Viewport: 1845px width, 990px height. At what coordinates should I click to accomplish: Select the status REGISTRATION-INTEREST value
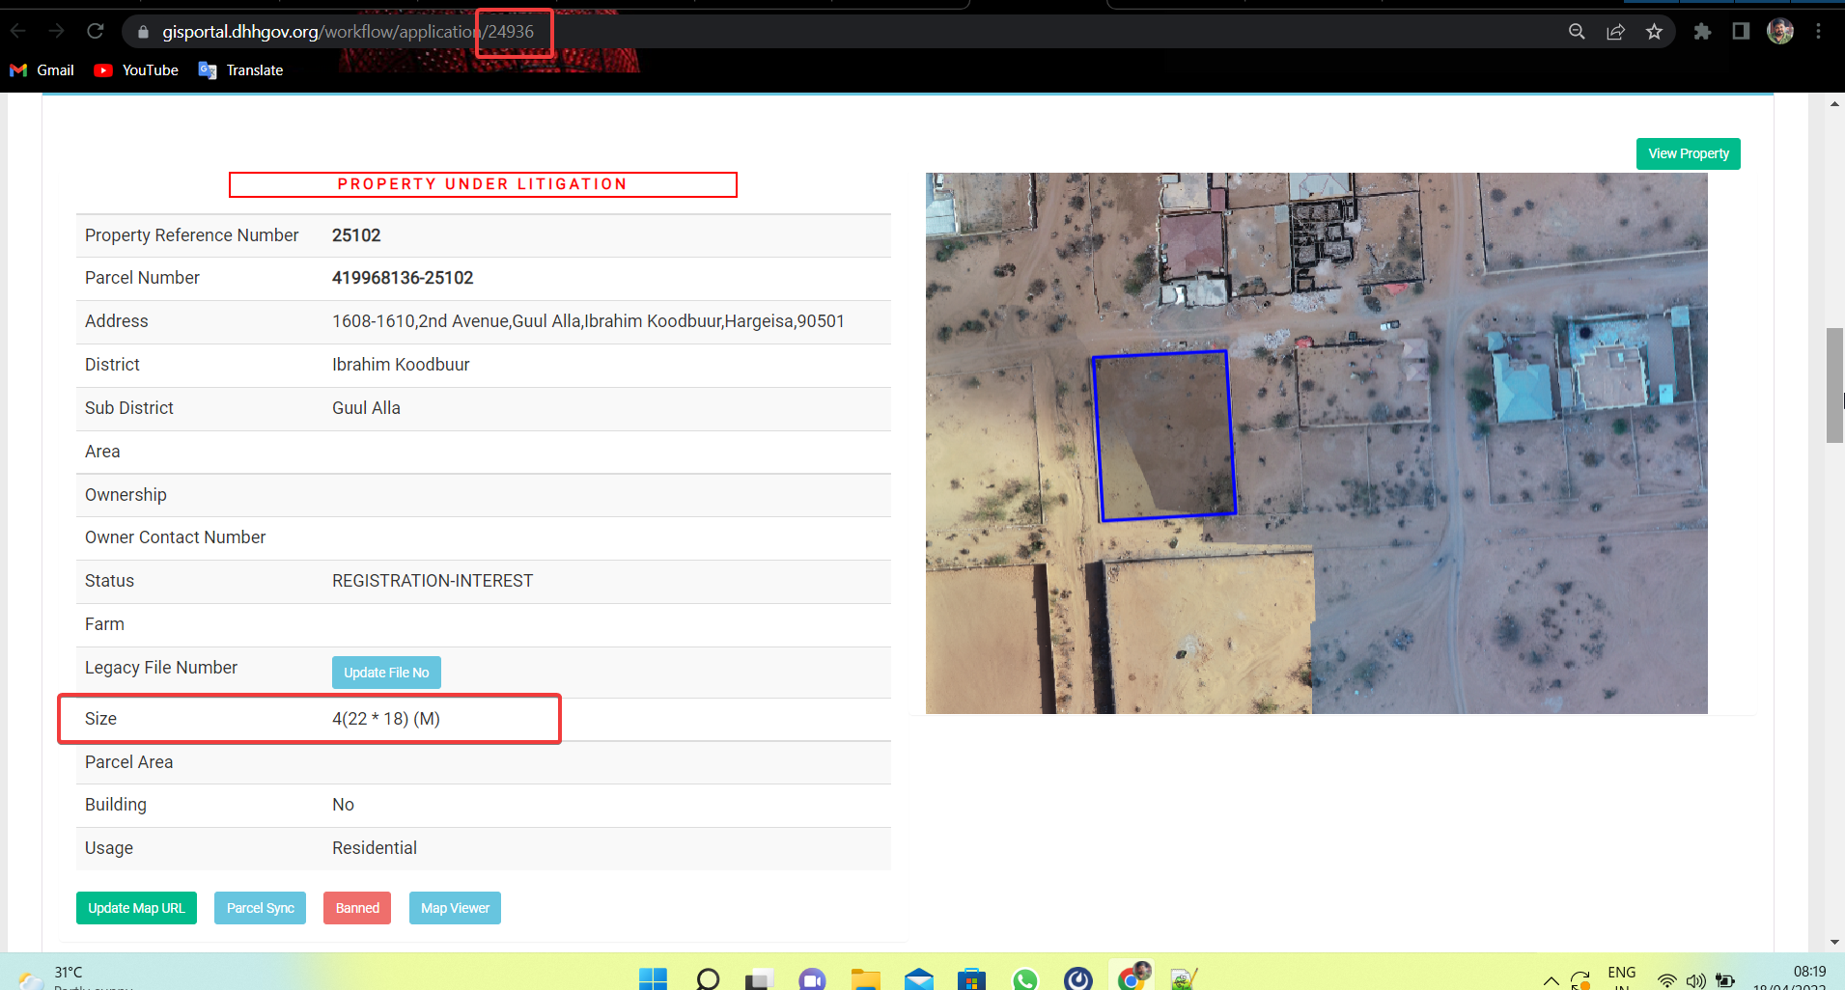(x=433, y=581)
